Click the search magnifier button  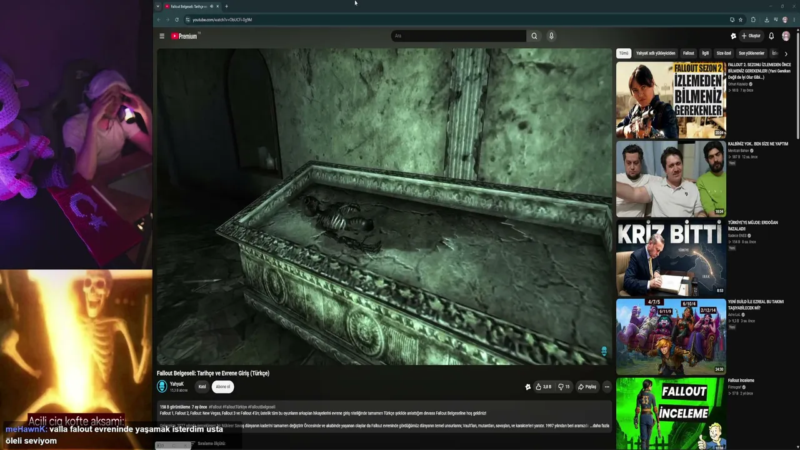(x=534, y=36)
